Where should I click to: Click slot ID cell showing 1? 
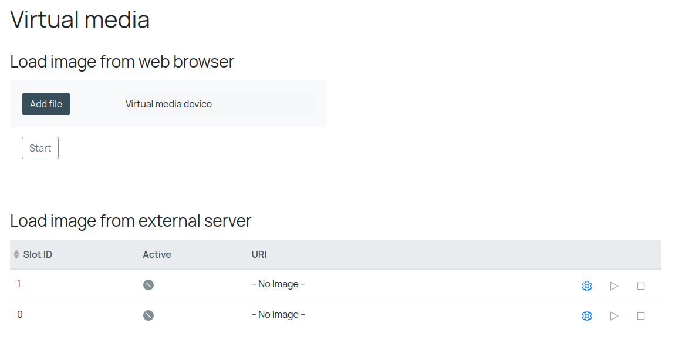click(19, 284)
